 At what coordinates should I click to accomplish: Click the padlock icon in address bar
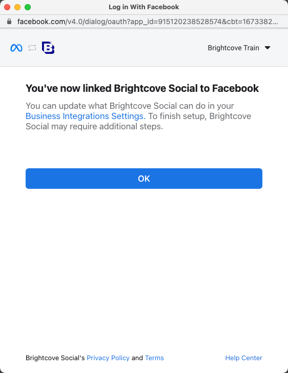9,22
